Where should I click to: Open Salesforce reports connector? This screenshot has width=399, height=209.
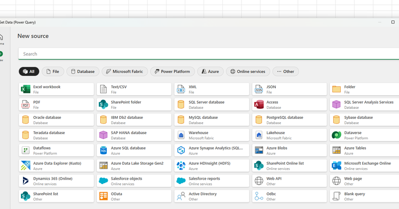211,181
